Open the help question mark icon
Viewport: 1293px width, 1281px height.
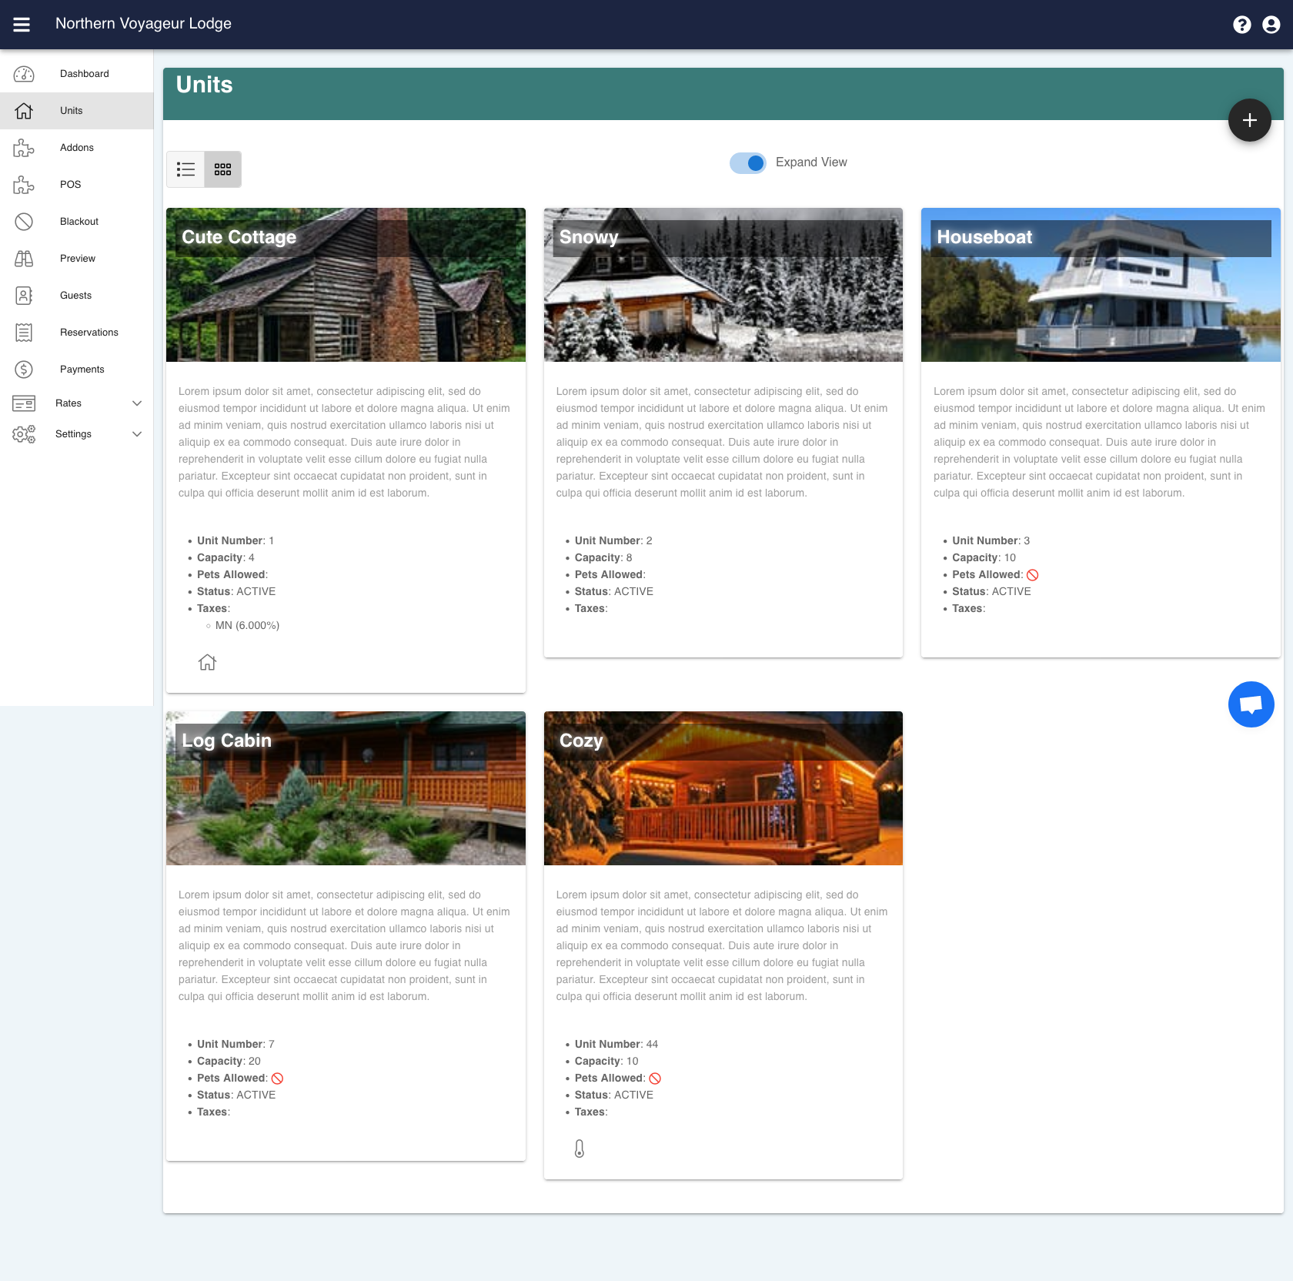click(1241, 24)
